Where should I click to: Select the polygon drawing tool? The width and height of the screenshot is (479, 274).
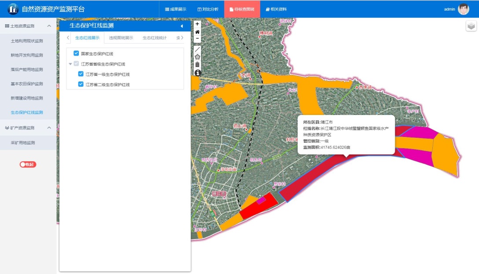[197, 57]
